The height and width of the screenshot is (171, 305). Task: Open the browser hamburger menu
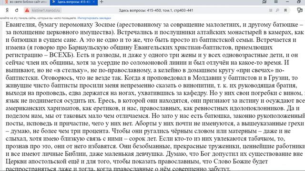[276, 2]
